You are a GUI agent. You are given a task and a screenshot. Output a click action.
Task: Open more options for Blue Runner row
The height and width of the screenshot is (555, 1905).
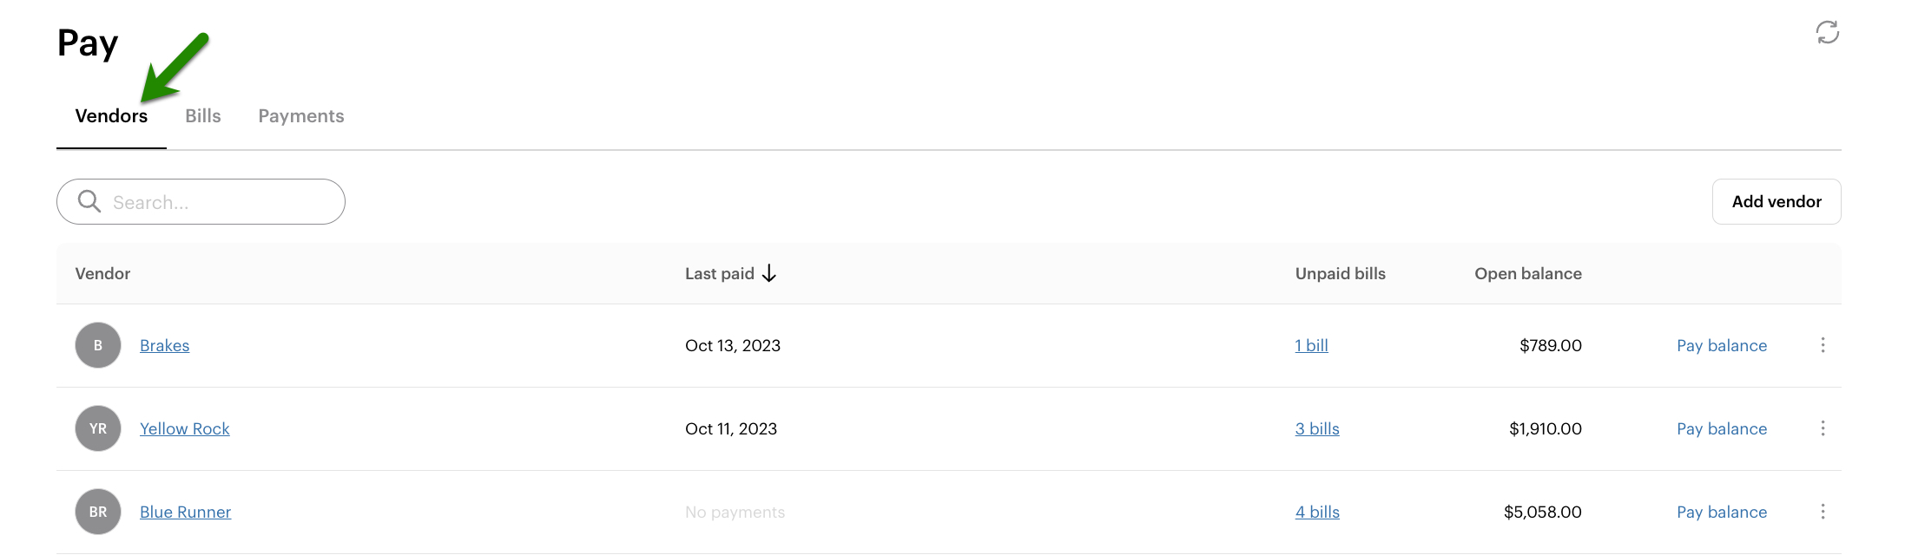(x=1823, y=512)
